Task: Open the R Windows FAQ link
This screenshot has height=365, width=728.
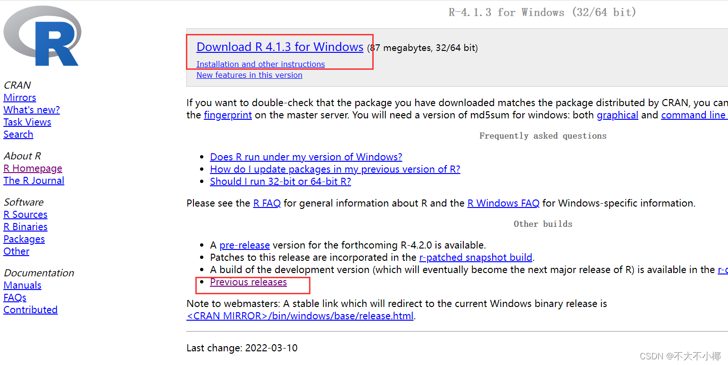Action: [503, 203]
